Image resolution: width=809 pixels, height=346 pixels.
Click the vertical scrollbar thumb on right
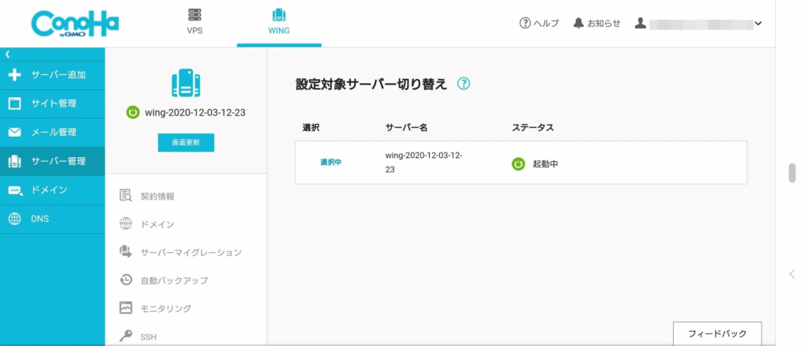click(x=792, y=173)
